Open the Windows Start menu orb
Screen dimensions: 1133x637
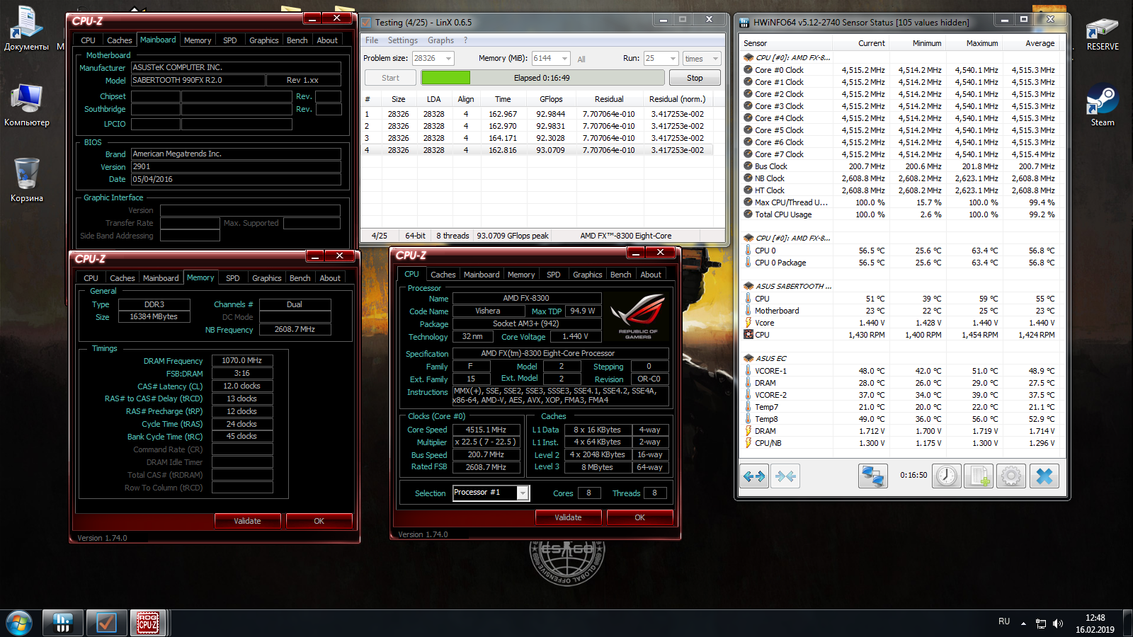click(x=19, y=623)
